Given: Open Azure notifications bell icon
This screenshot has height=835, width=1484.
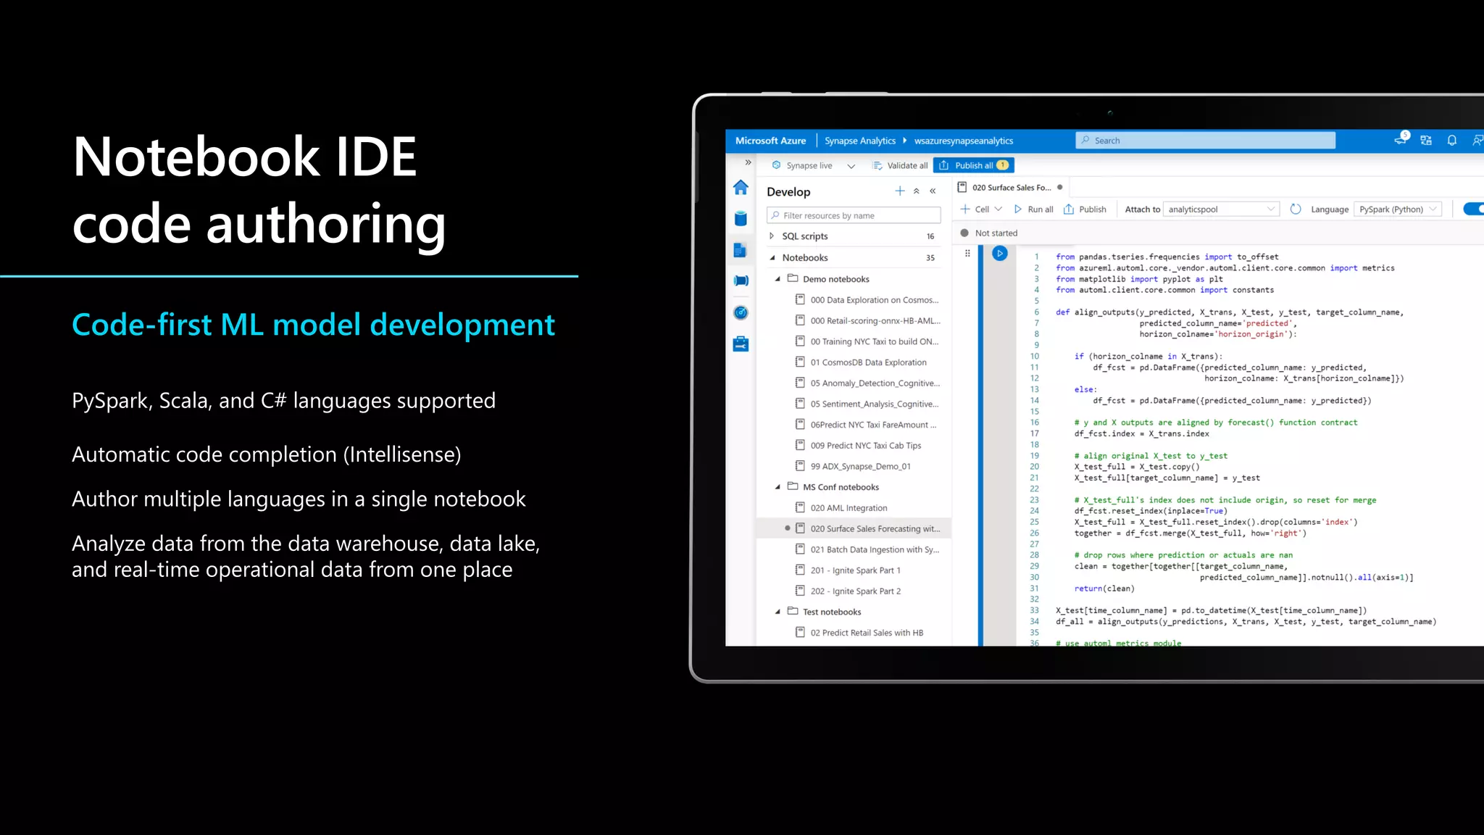Looking at the screenshot, I should pyautogui.click(x=1452, y=141).
